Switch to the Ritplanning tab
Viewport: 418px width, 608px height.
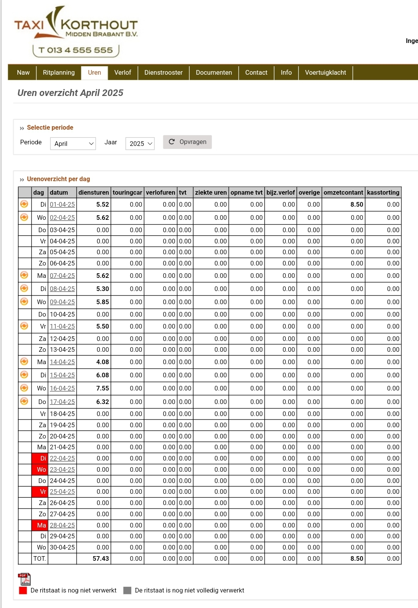tap(59, 73)
